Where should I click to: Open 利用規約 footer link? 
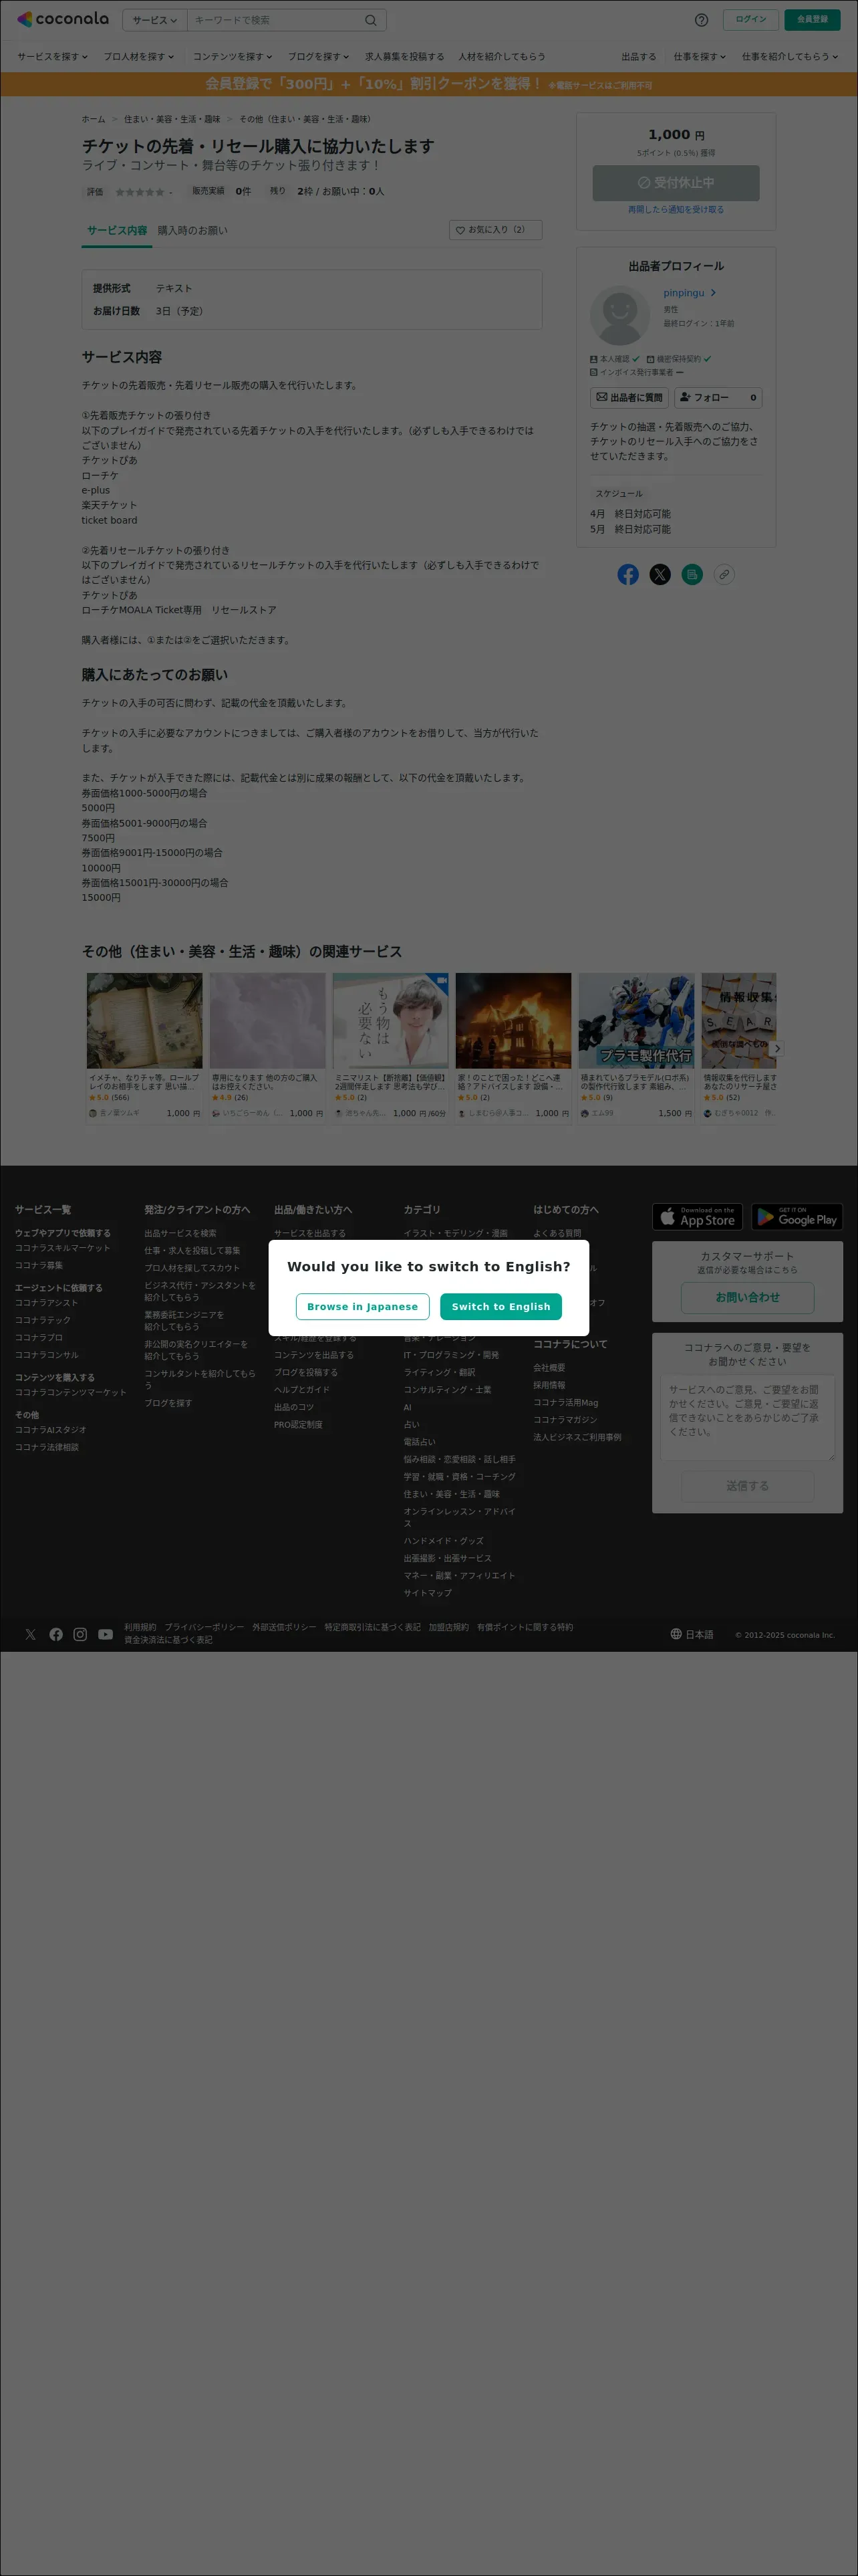tap(140, 1627)
